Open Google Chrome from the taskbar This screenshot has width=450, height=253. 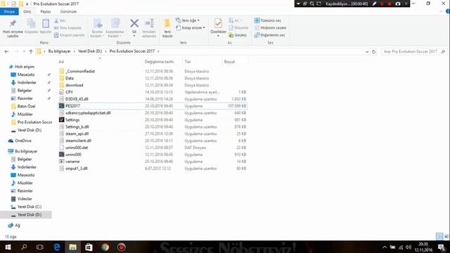tap(105, 247)
